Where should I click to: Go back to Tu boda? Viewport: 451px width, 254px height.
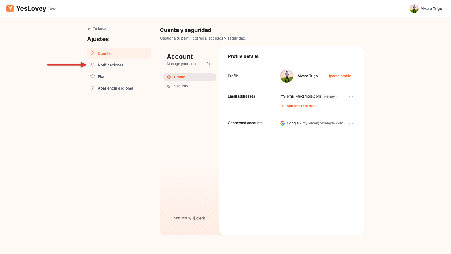pos(97,28)
